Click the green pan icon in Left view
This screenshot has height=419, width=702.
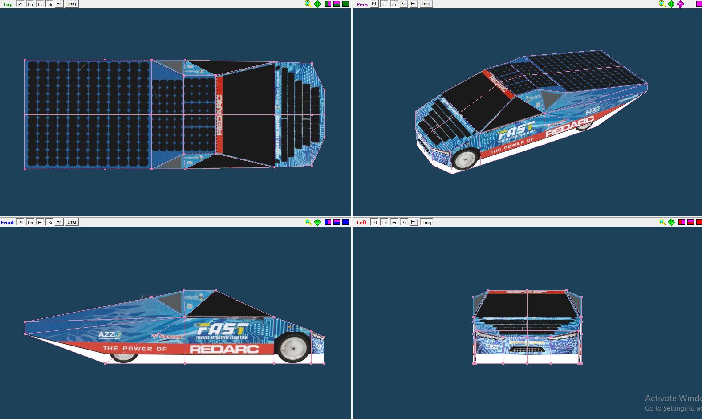coord(671,222)
